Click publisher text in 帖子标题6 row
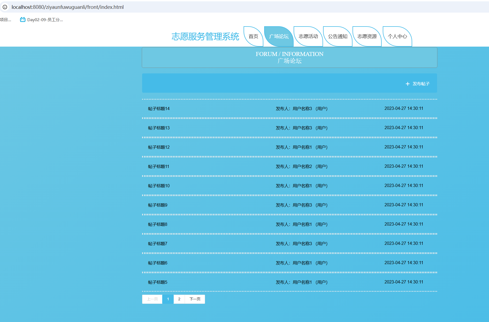Image resolution: width=489 pixels, height=322 pixels. 302,263
